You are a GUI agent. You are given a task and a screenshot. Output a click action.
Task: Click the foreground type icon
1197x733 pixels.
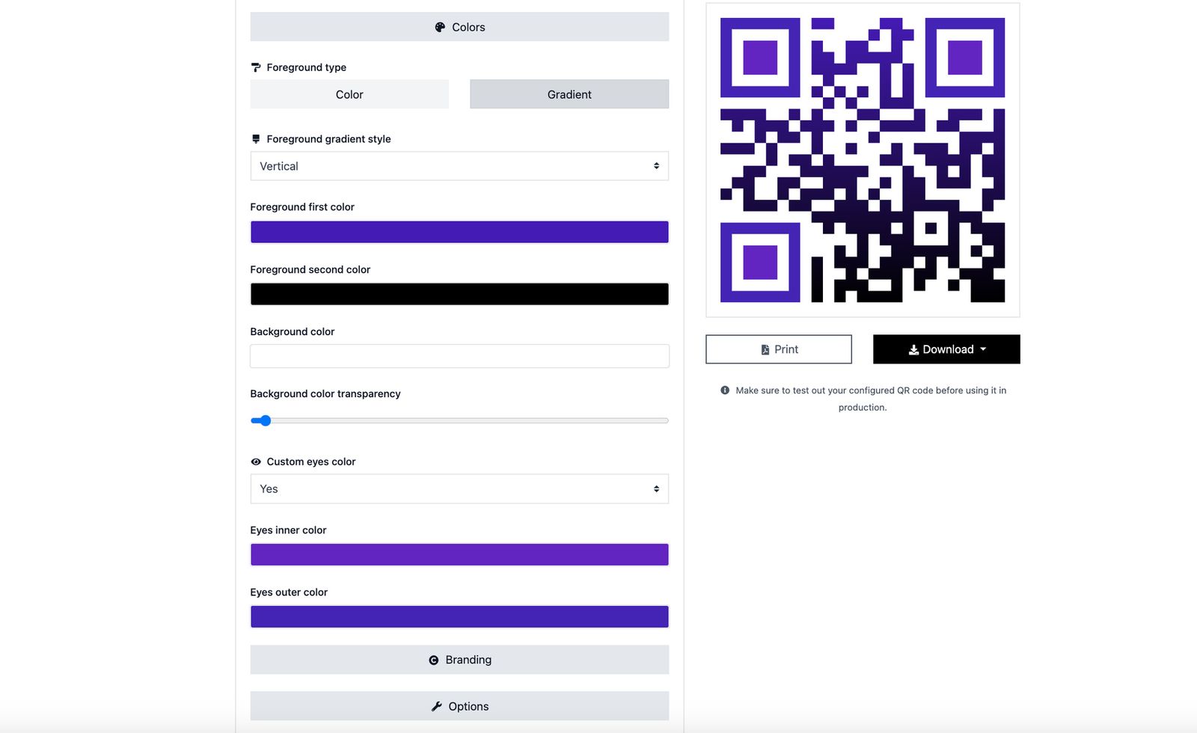click(256, 67)
